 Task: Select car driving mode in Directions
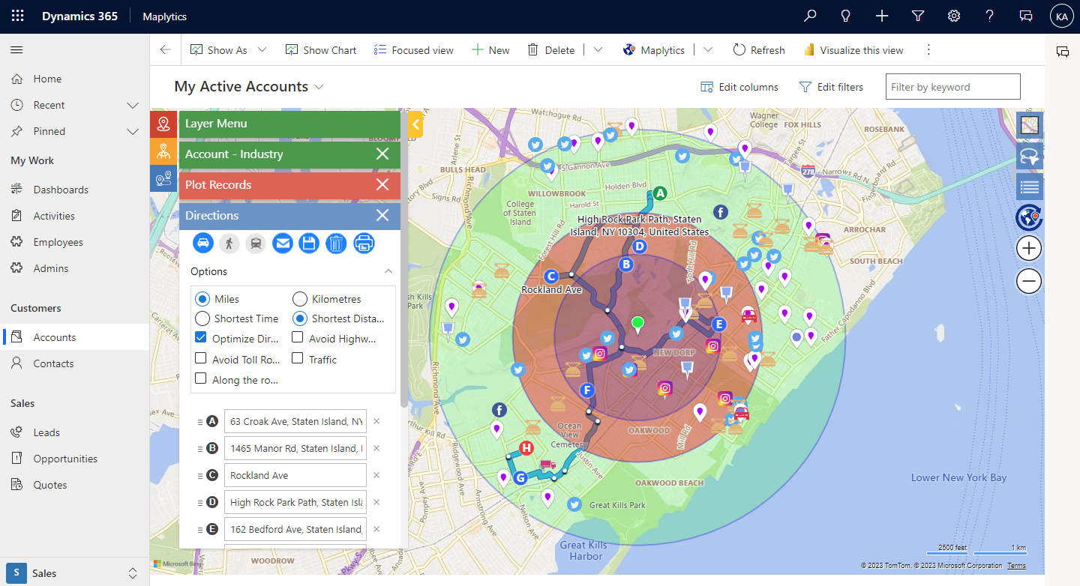pos(202,243)
